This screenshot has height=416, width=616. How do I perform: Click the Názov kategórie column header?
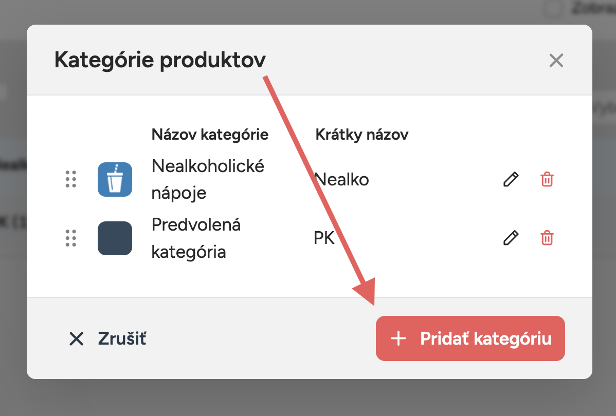coord(210,135)
